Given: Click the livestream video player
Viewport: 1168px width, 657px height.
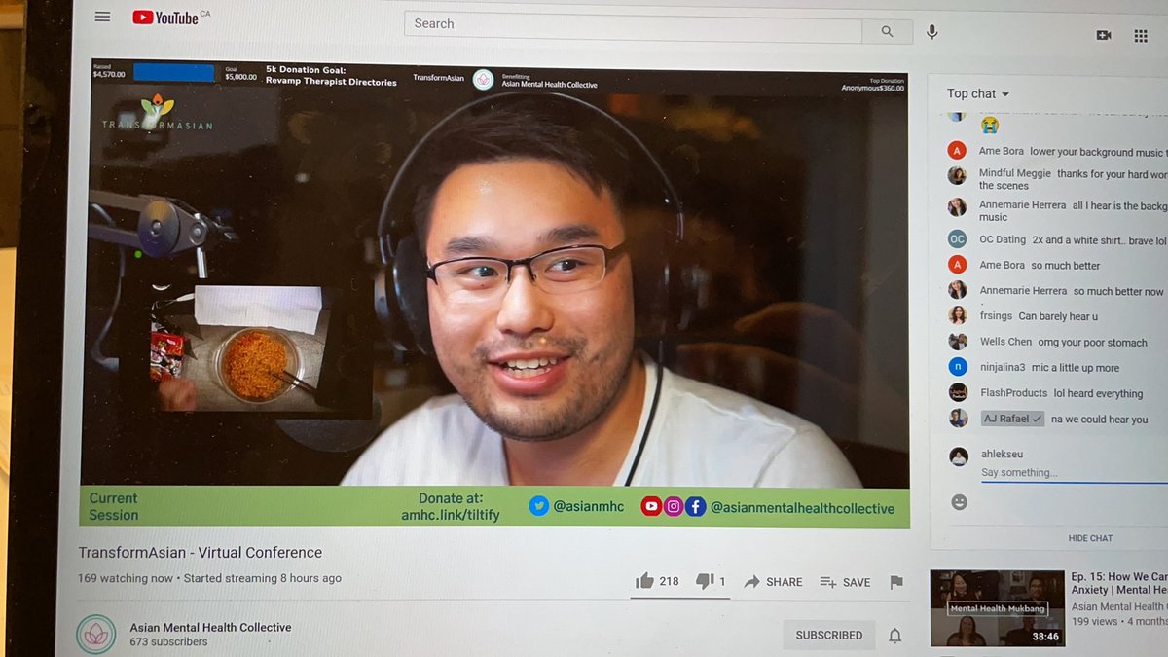Looking at the screenshot, I should point(496,295).
